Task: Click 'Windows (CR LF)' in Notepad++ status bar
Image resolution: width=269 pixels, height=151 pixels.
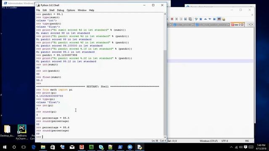Action: click(208, 141)
